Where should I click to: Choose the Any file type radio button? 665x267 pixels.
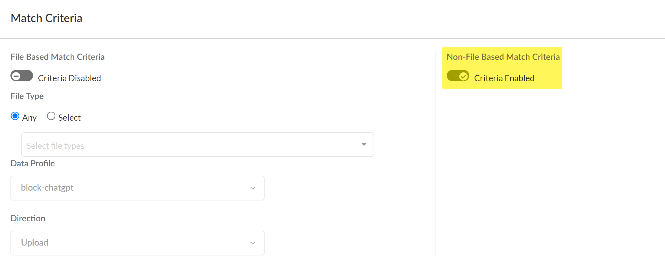point(15,116)
